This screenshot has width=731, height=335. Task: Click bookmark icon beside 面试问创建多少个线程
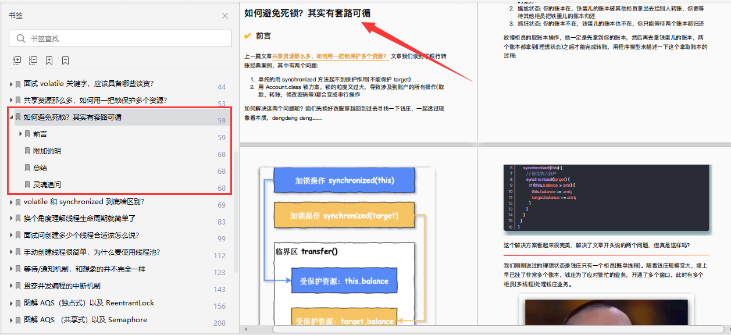(18, 236)
